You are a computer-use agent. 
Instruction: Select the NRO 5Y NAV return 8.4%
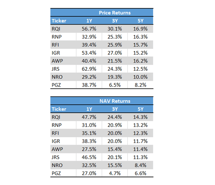point(140,165)
